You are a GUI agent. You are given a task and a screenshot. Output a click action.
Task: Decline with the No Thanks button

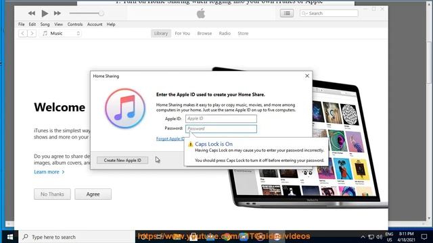point(52,194)
